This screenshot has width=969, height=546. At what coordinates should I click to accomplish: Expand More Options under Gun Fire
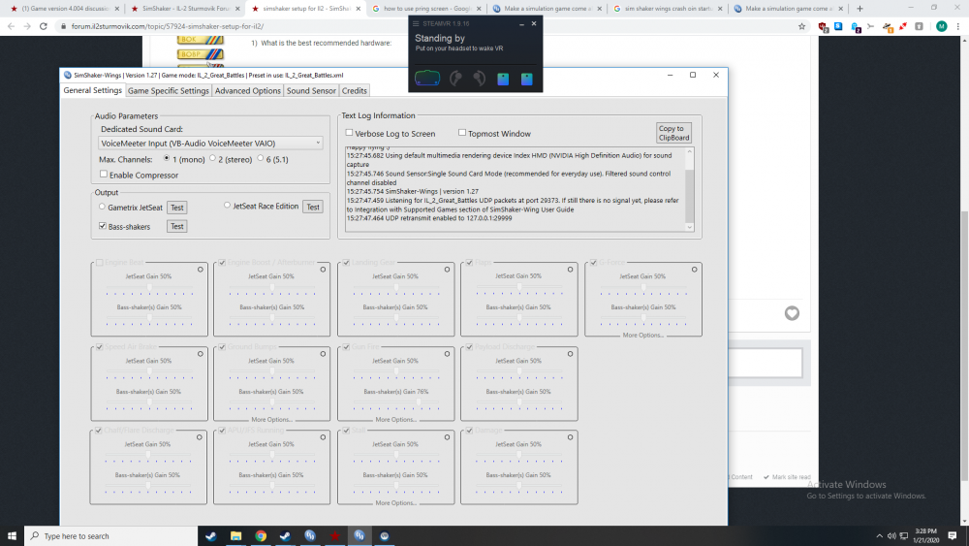[395, 419]
